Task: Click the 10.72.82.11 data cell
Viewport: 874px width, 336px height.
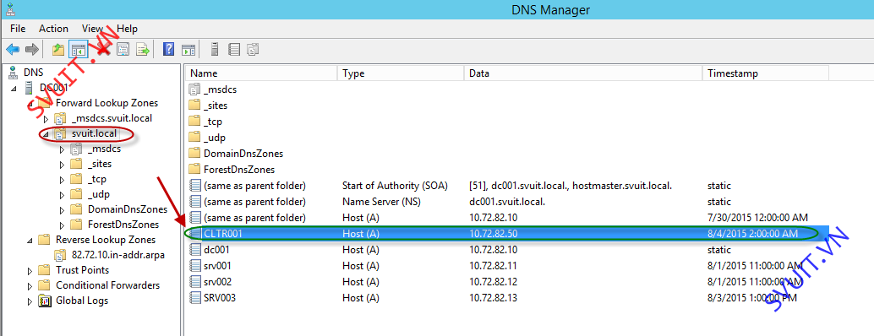Action: click(x=494, y=265)
